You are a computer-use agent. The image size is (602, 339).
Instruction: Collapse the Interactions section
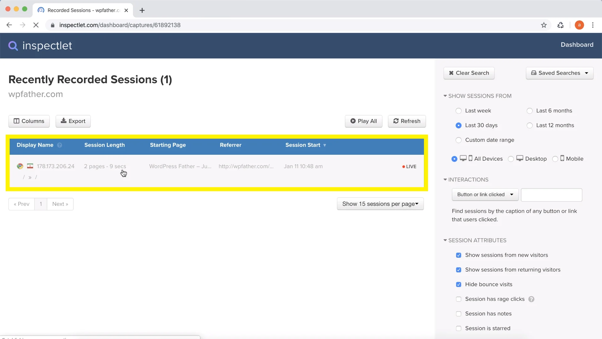466,180
